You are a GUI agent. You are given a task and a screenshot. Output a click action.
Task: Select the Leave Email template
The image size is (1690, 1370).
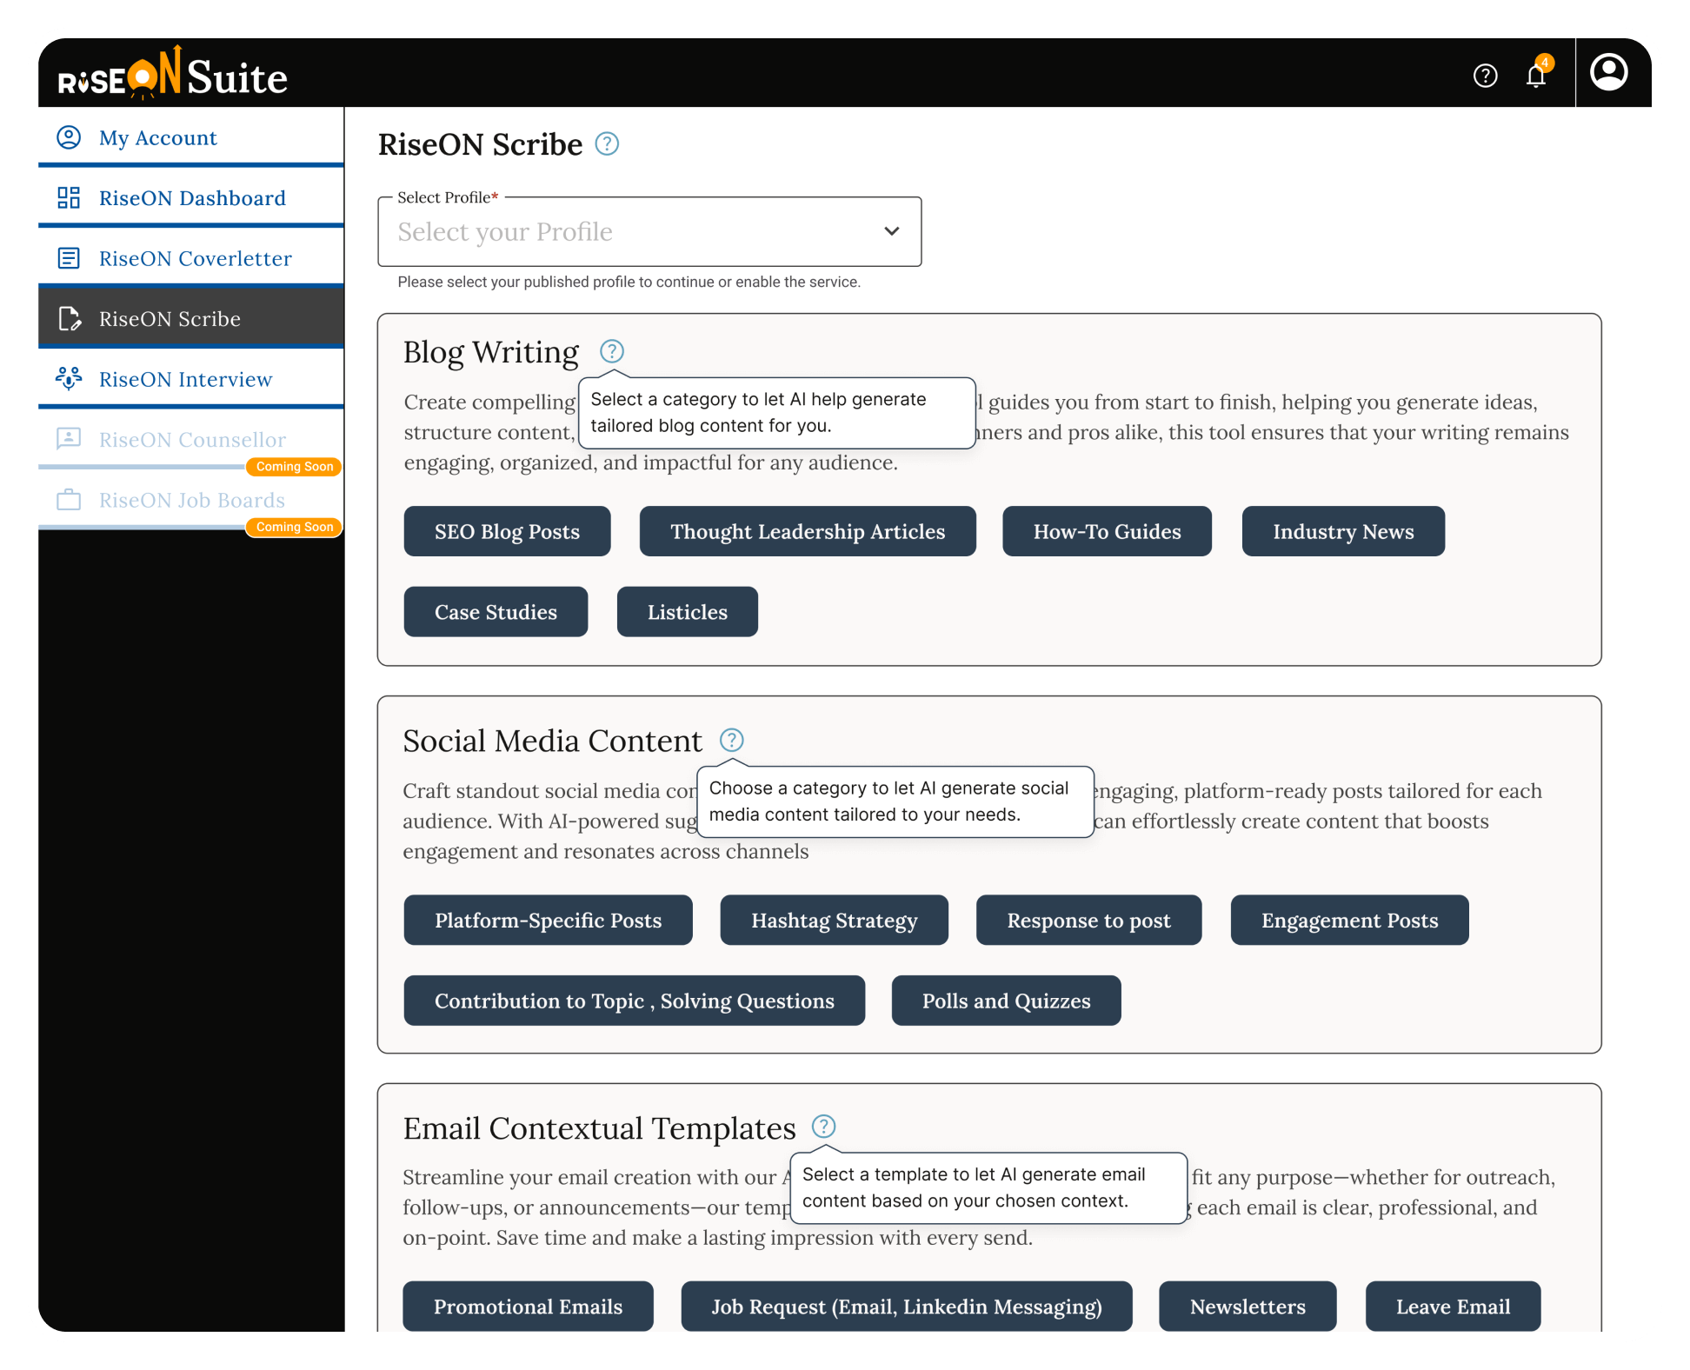tap(1453, 1306)
